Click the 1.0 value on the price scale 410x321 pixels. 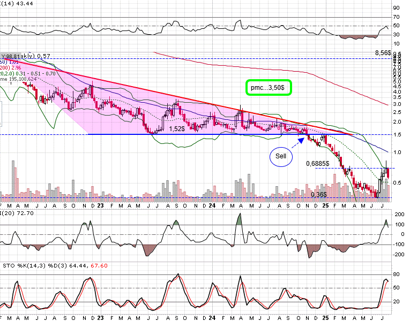[398, 152]
